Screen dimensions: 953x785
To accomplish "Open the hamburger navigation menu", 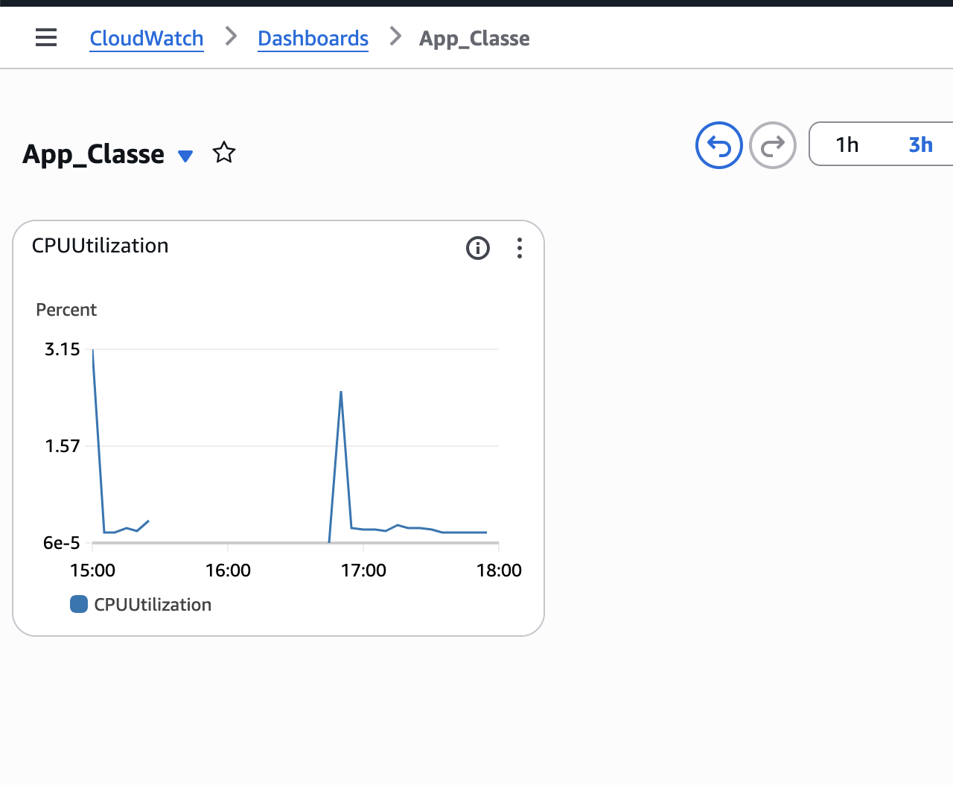I will (x=46, y=37).
